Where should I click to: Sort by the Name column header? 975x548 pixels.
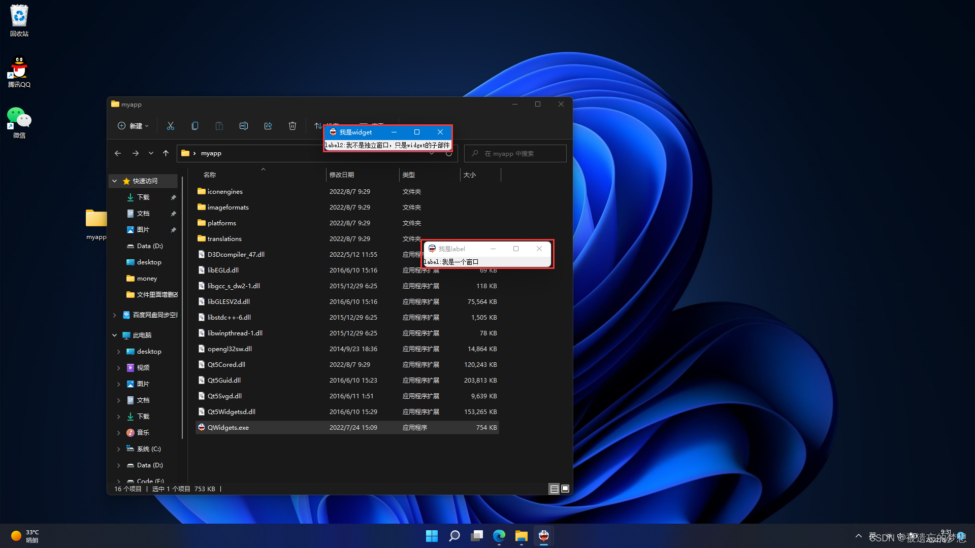tap(210, 175)
